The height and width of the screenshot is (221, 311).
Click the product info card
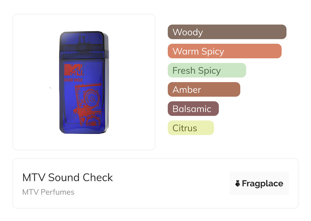[155, 183]
